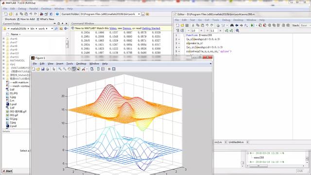The height and width of the screenshot is (175, 311).
Task: Run the script with the green Run icon
Action: click(252, 25)
